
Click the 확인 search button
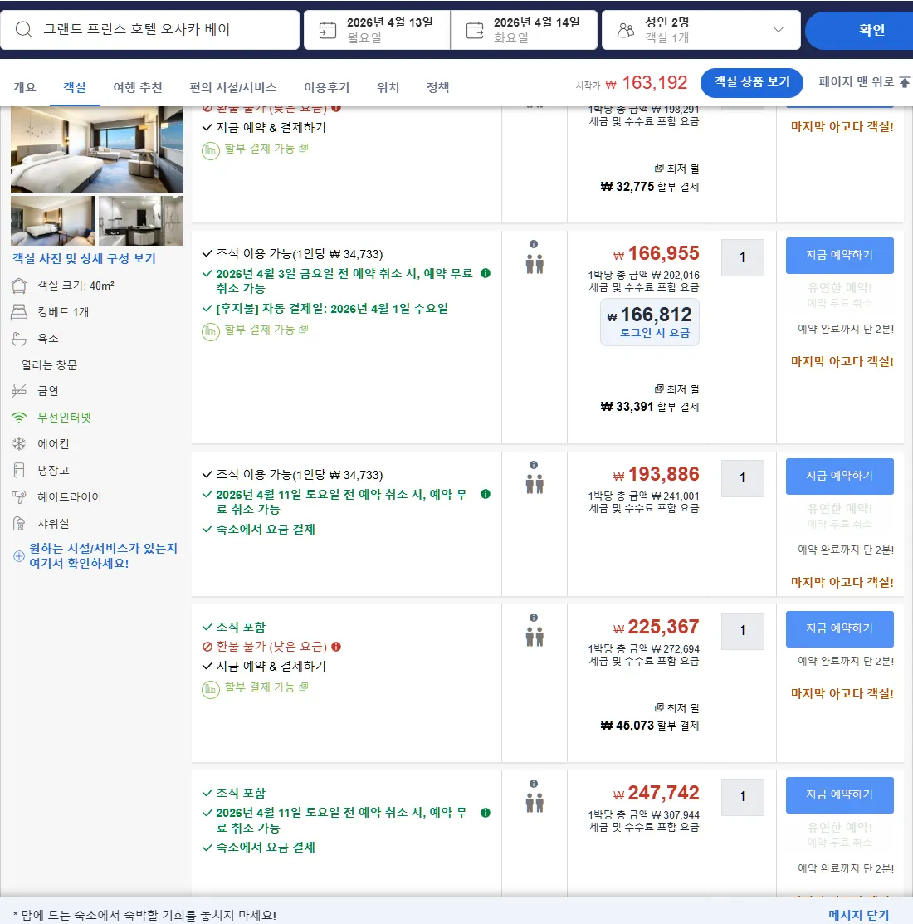click(x=859, y=29)
